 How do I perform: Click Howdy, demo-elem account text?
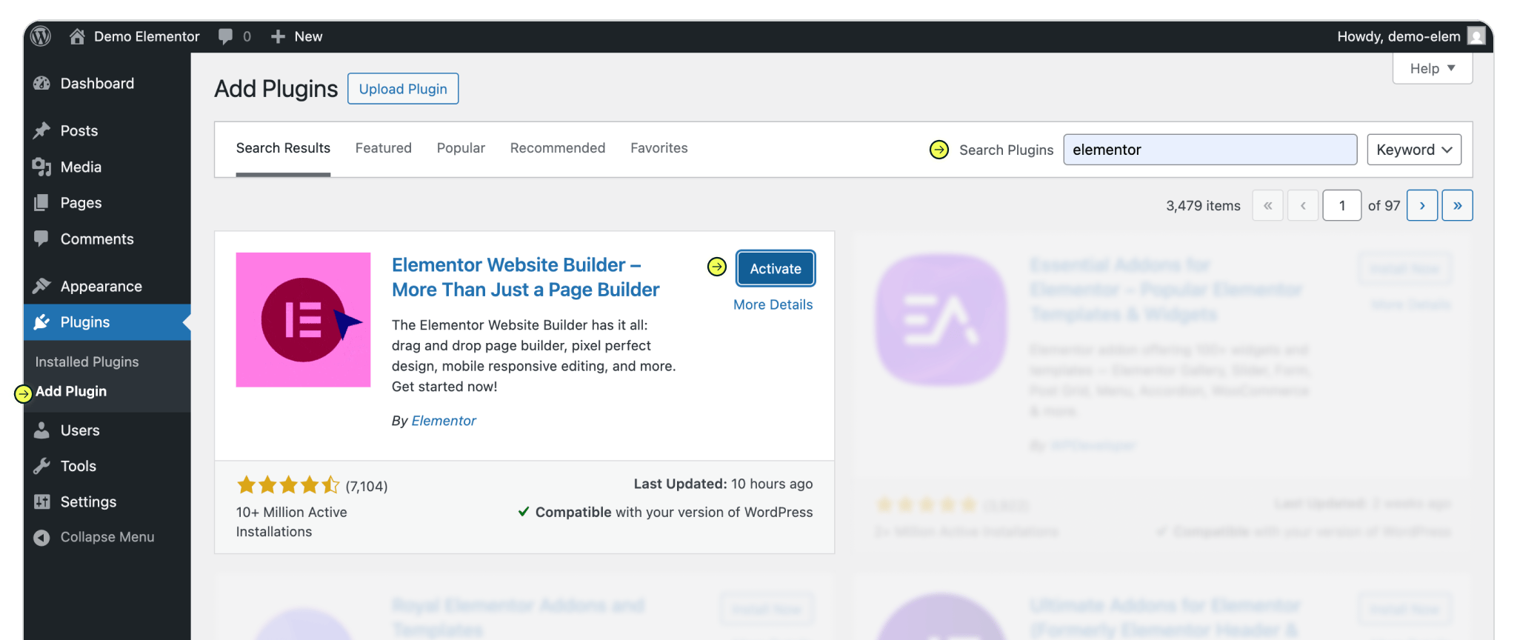point(1398,36)
